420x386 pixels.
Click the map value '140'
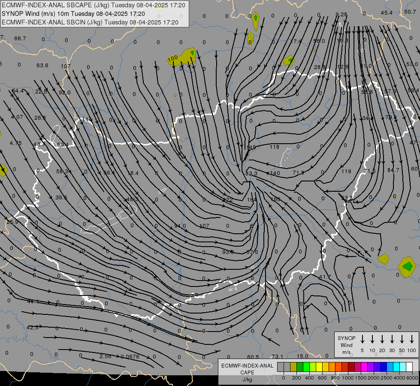pos(275,173)
